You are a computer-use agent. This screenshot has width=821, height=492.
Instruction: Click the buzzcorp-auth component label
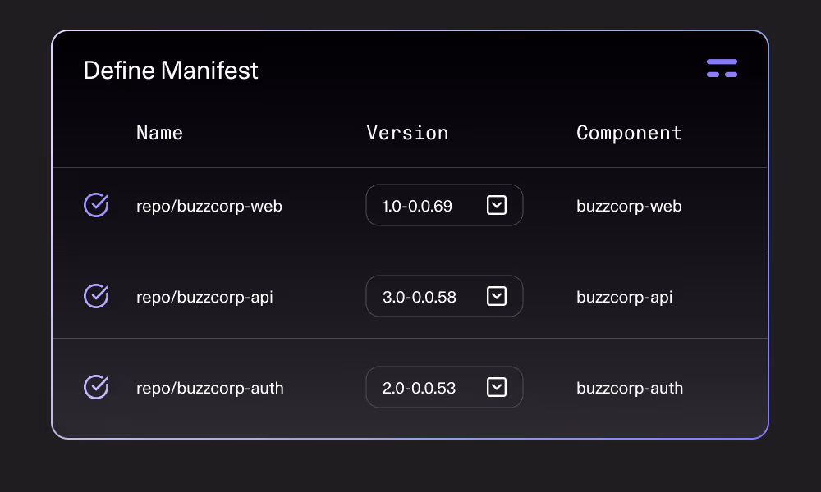[630, 388]
